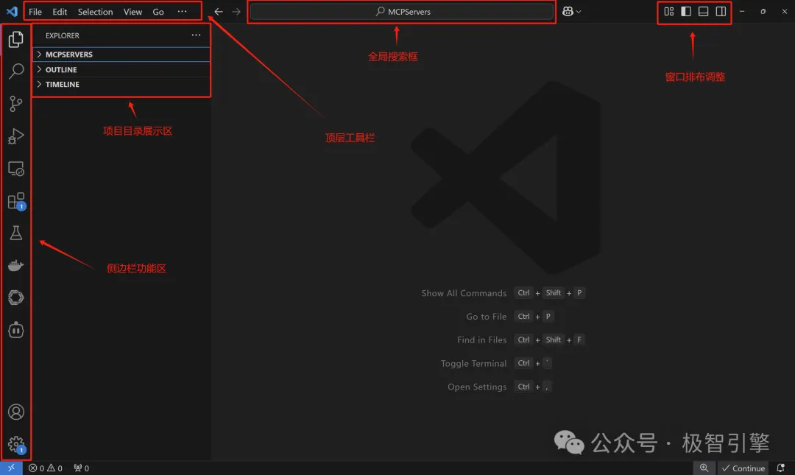The image size is (795, 475).
Task: Click the MCPServers search box
Action: [401, 11]
